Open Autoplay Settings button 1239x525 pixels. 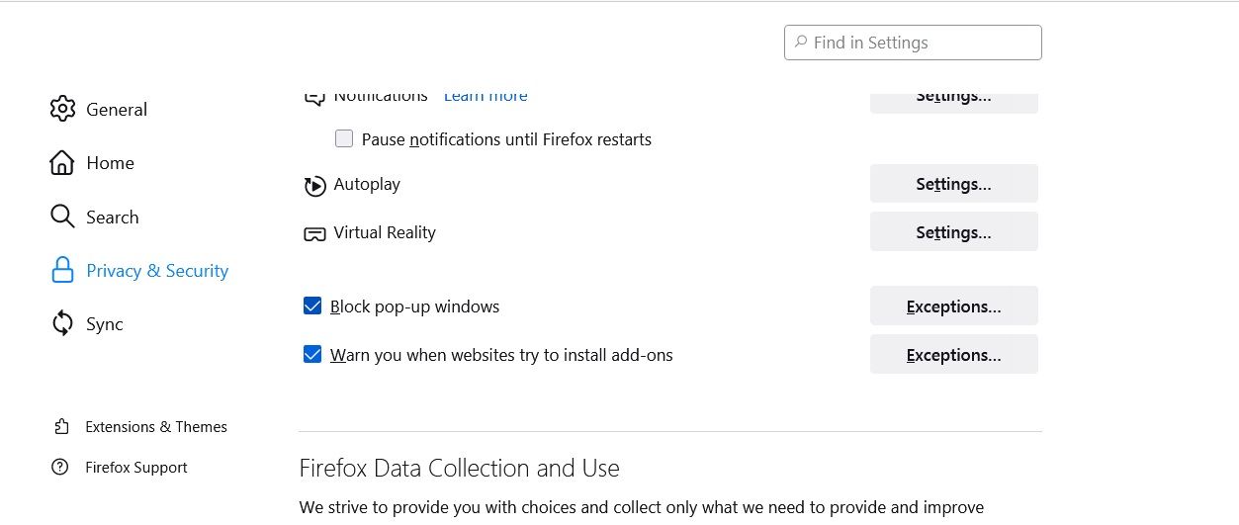click(953, 184)
